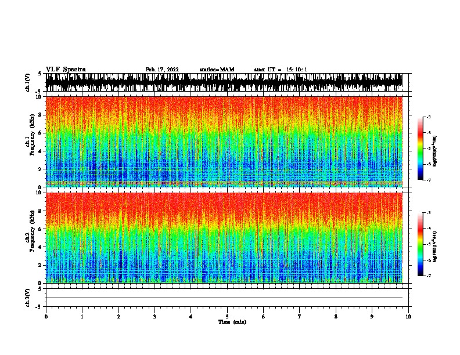Click the VLF Spectra title text
Screen dimensions: 460x355
[66, 70]
